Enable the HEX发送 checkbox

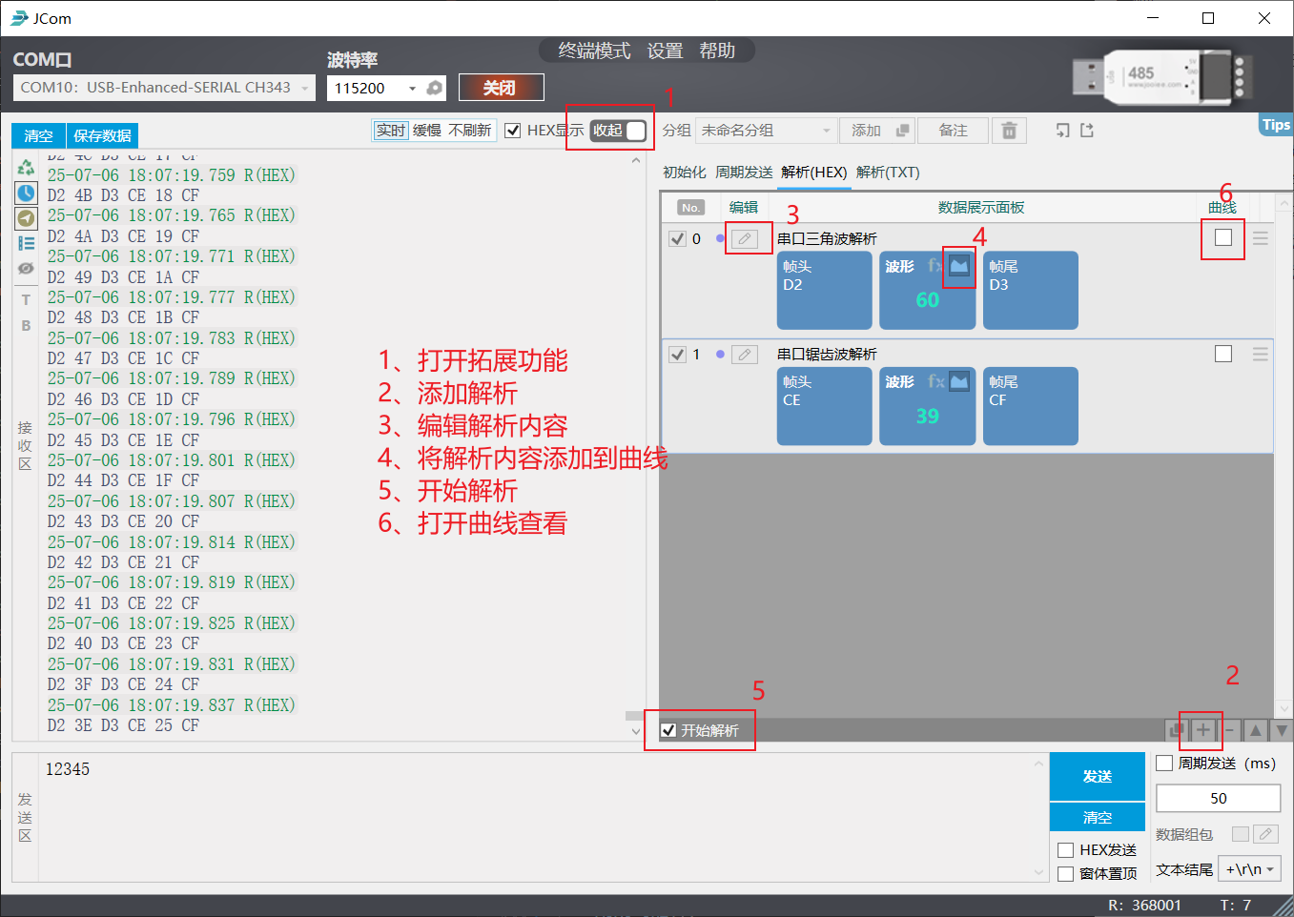pyautogui.click(x=1066, y=850)
